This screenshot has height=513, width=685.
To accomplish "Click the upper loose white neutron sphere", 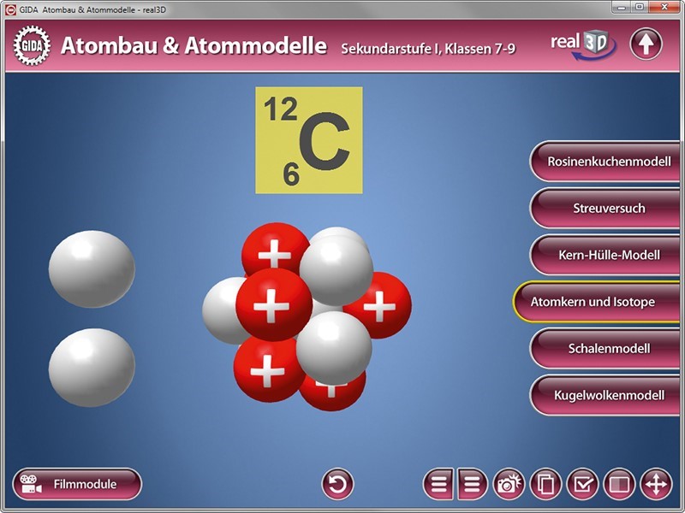I will [92, 268].
